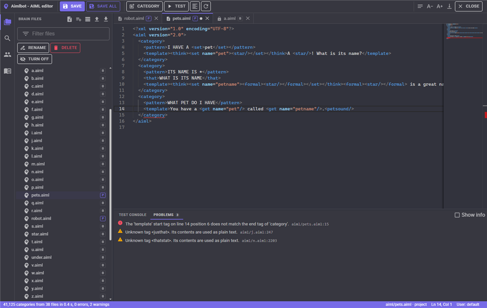This screenshot has width=487, height=308.
Task: Click the Aimlbot logo icon
Action: click(x=6, y=6)
